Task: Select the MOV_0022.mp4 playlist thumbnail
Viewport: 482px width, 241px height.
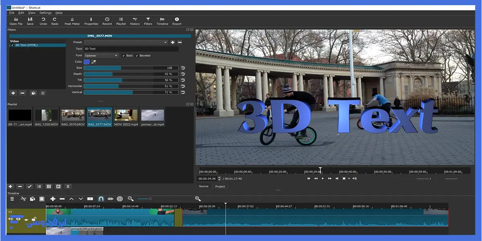Action: (126, 117)
